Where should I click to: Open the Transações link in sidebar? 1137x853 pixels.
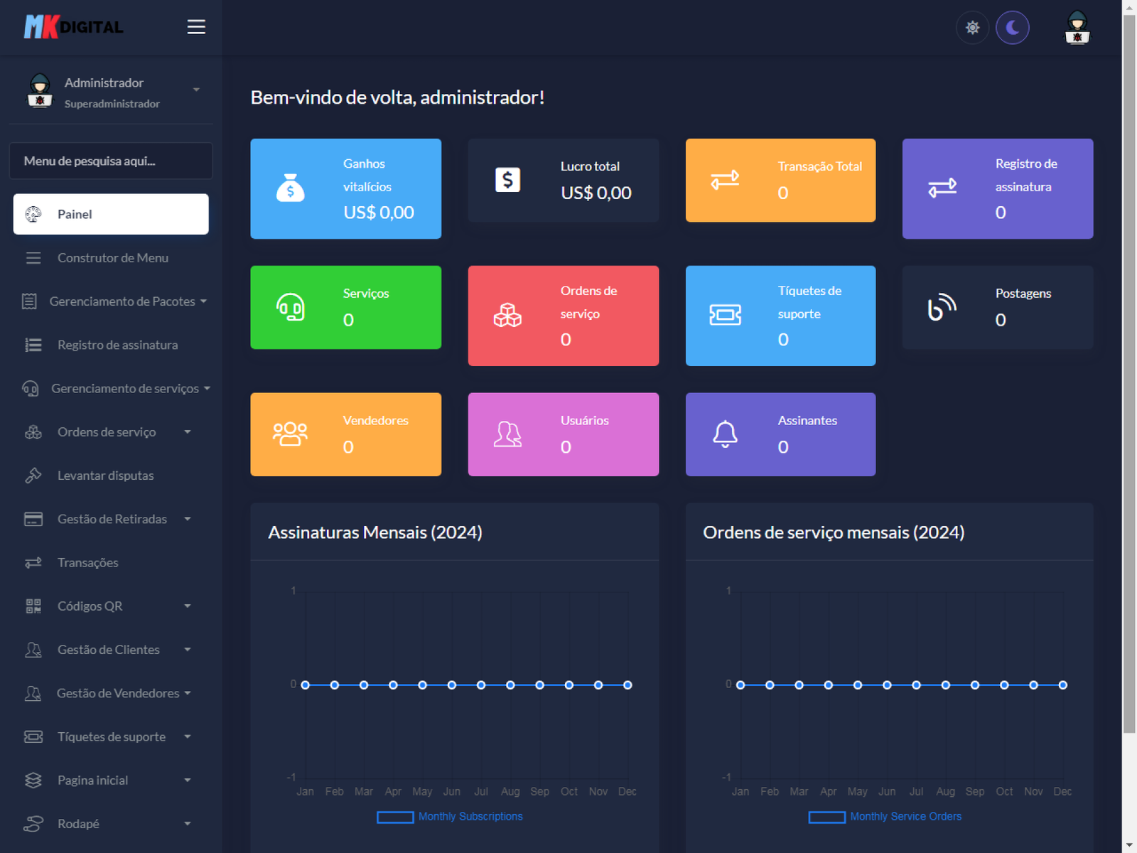point(87,563)
